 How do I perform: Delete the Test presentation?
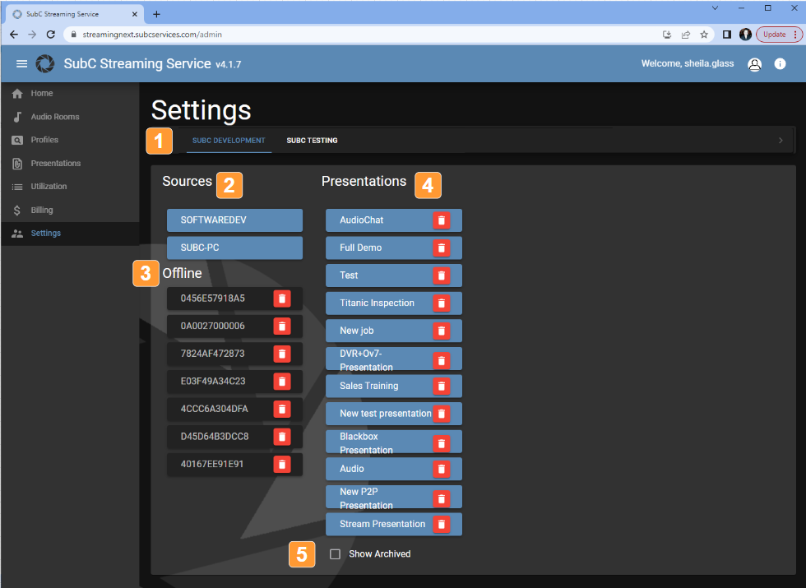click(x=441, y=275)
